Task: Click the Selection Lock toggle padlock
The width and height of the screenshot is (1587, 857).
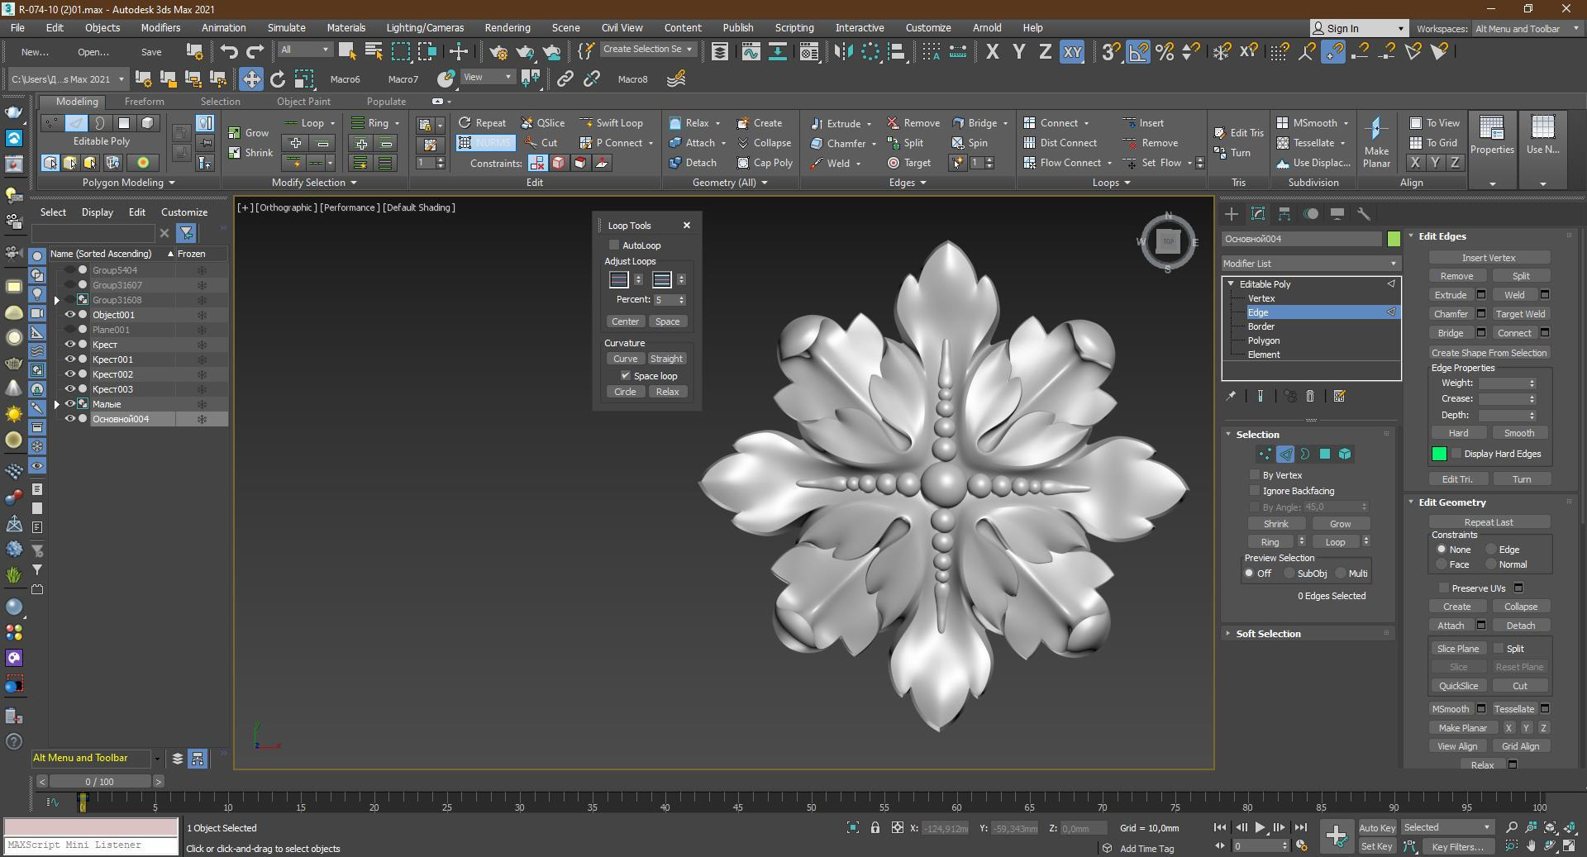Action: tap(875, 828)
